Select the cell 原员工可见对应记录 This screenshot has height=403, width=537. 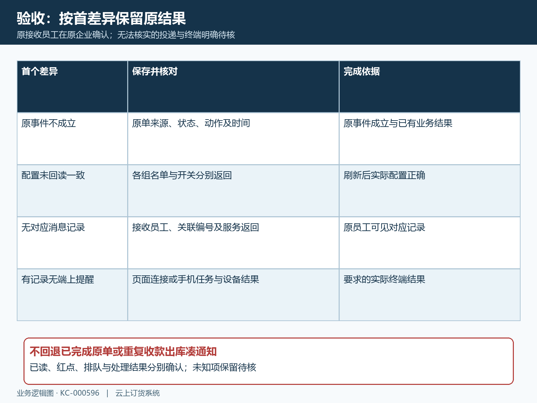coord(430,243)
